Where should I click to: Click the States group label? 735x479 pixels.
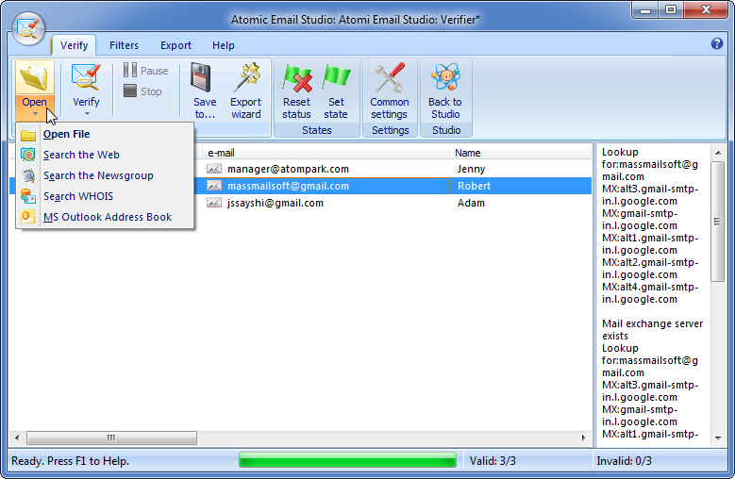point(317,130)
